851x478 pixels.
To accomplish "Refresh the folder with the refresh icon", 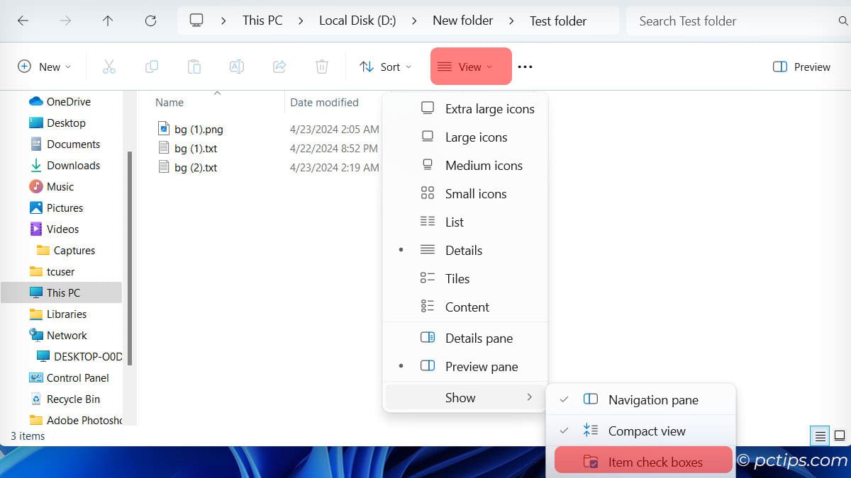I will (x=150, y=21).
